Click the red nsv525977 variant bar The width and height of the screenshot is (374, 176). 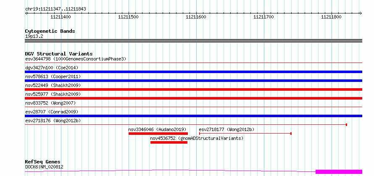194,98
